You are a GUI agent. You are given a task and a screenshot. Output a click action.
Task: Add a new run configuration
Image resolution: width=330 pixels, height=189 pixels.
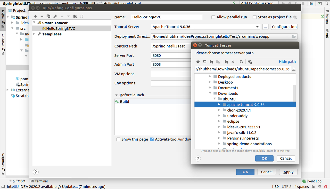(35, 16)
